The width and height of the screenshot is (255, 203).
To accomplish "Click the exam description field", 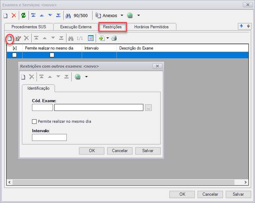I will [99, 108].
